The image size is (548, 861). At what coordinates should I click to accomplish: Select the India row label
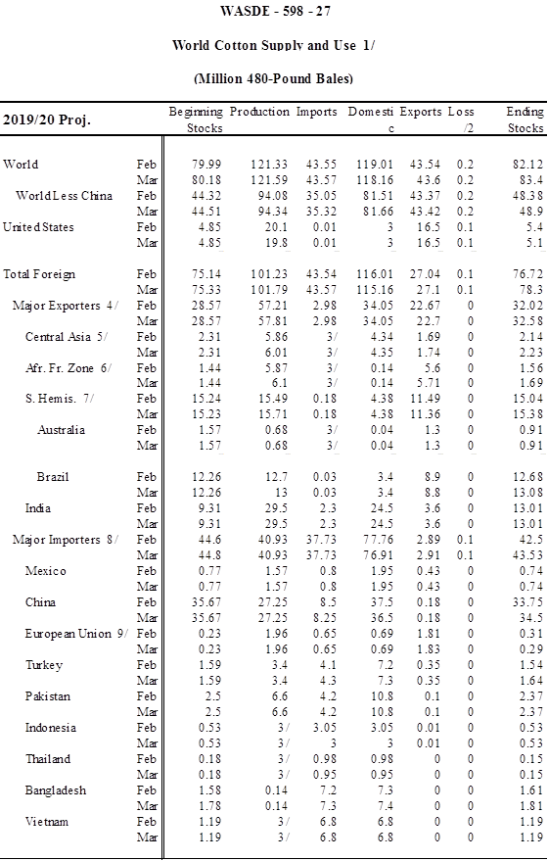click(x=38, y=508)
